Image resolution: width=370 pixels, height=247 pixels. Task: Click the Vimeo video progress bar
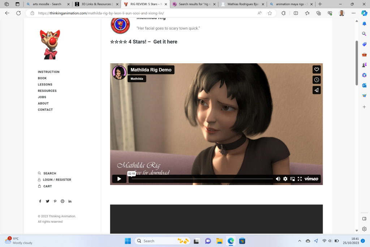[x=202, y=179]
